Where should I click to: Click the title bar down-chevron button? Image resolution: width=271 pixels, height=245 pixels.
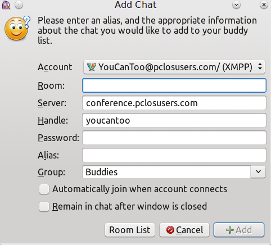point(236,5)
